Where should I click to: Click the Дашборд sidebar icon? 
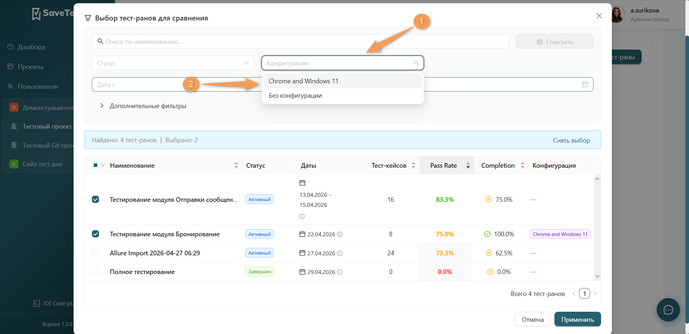click(x=10, y=47)
